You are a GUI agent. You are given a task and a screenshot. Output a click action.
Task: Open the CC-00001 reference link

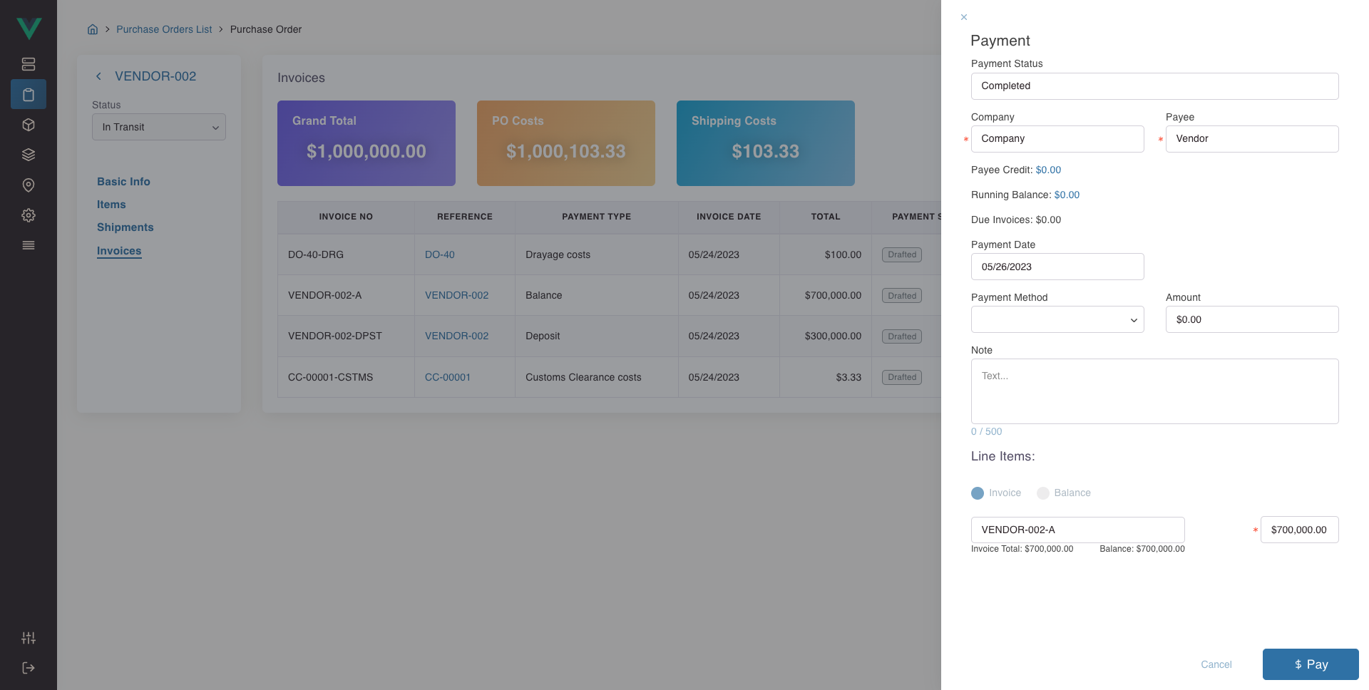tap(448, 377)
